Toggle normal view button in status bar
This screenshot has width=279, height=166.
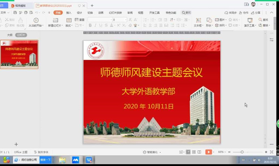tap(188, 152)
